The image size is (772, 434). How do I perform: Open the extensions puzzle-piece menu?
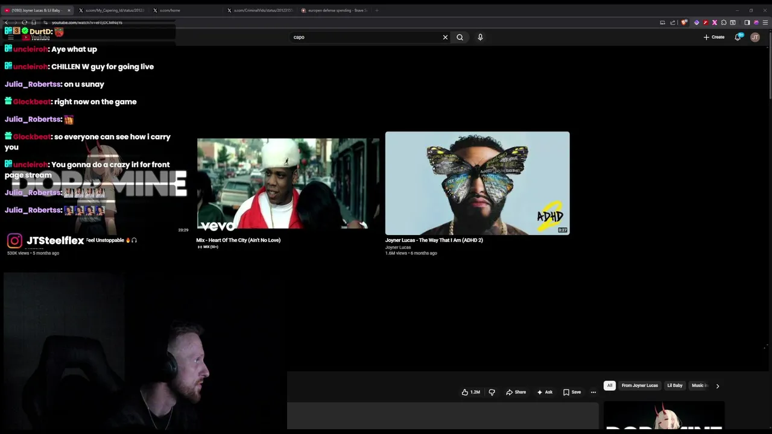(724, 22)
